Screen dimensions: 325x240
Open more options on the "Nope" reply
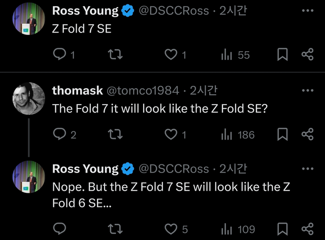(x=308, y=168)
